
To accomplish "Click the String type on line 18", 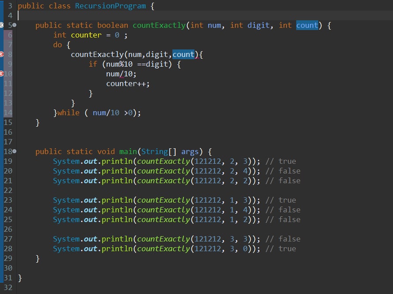I will [154, 151].
